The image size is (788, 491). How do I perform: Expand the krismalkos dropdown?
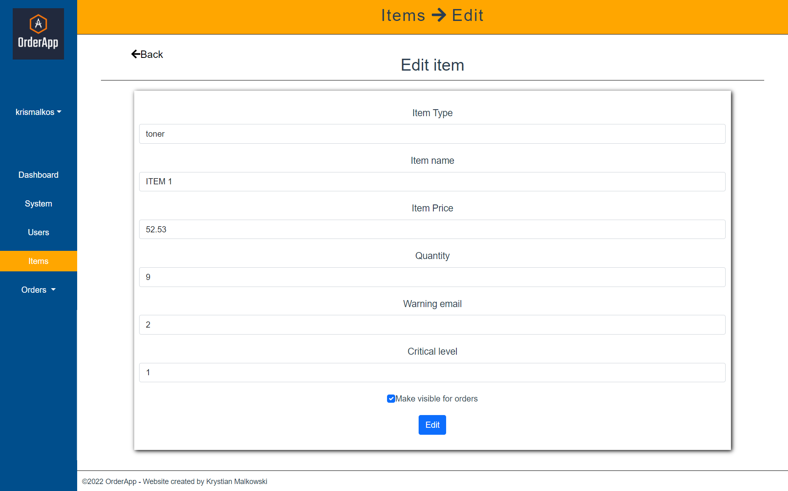39,112
